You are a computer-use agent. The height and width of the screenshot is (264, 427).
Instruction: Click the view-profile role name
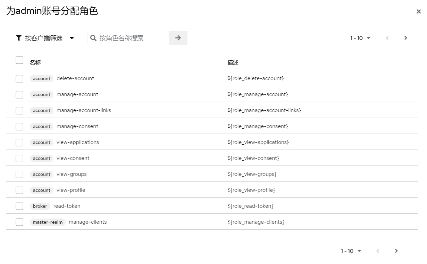pos(71,190)
